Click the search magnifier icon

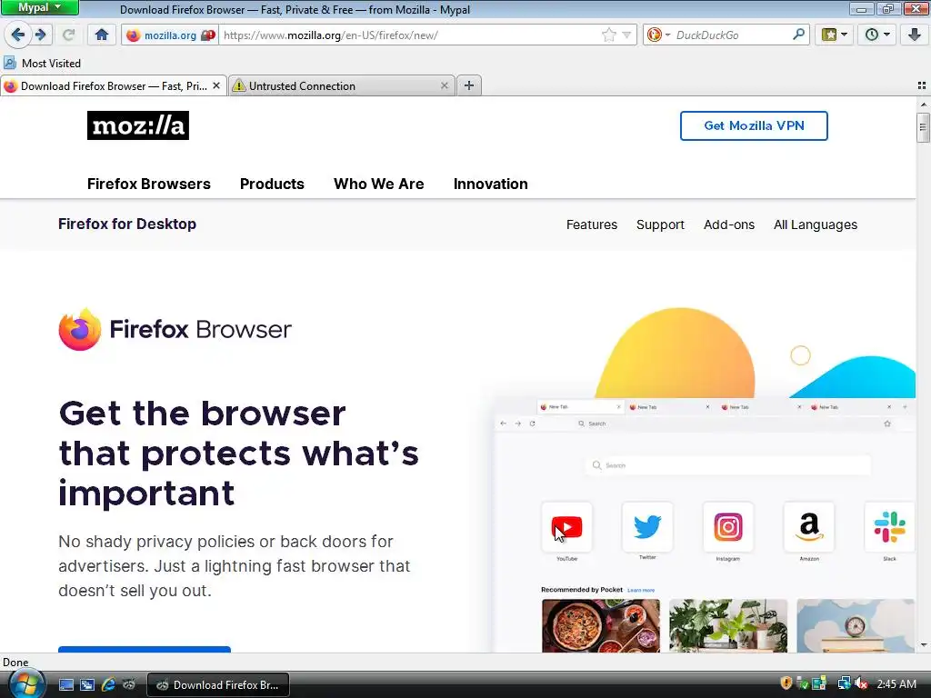(x=798, y=35)
